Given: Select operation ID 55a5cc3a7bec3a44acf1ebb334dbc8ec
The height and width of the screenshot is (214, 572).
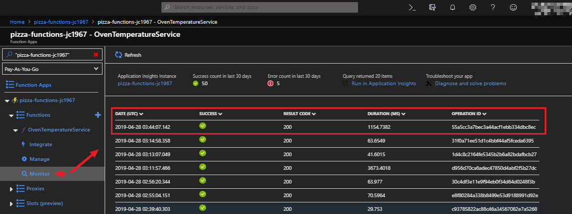Looking at the screenshot, I should click(494, 127).
